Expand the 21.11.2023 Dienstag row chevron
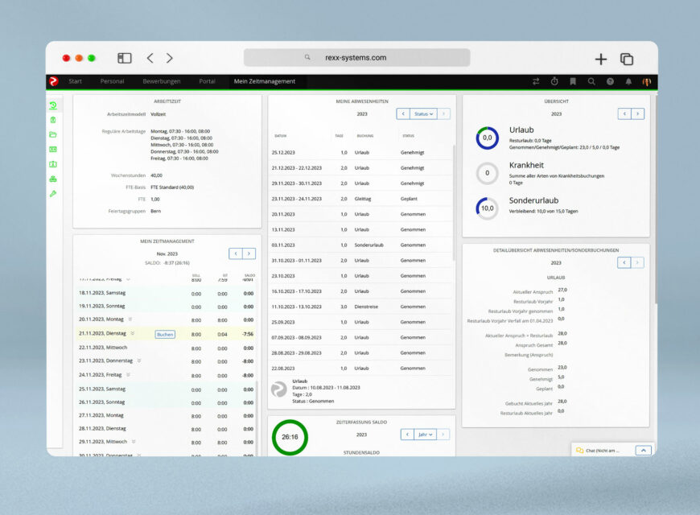This screenshot has height=515, width=700. click(132, 333)
